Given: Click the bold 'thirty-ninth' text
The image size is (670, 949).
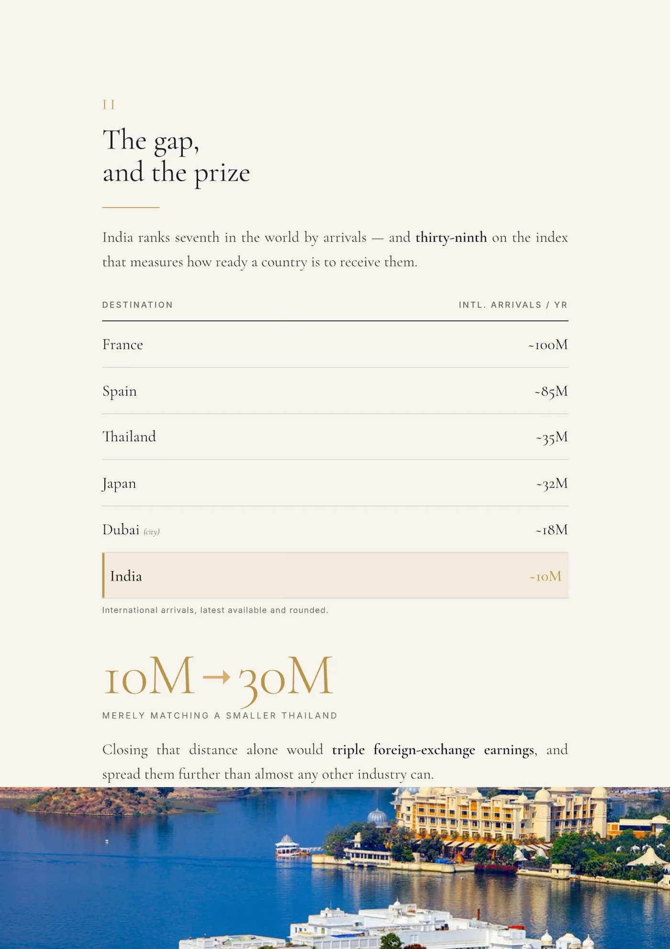Looking at the screenshot, I should (x=451, y=238).
